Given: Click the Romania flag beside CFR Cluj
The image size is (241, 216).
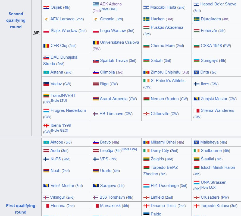Looking at the screenshot, I should pyautogui.click(x=46, y=46).
